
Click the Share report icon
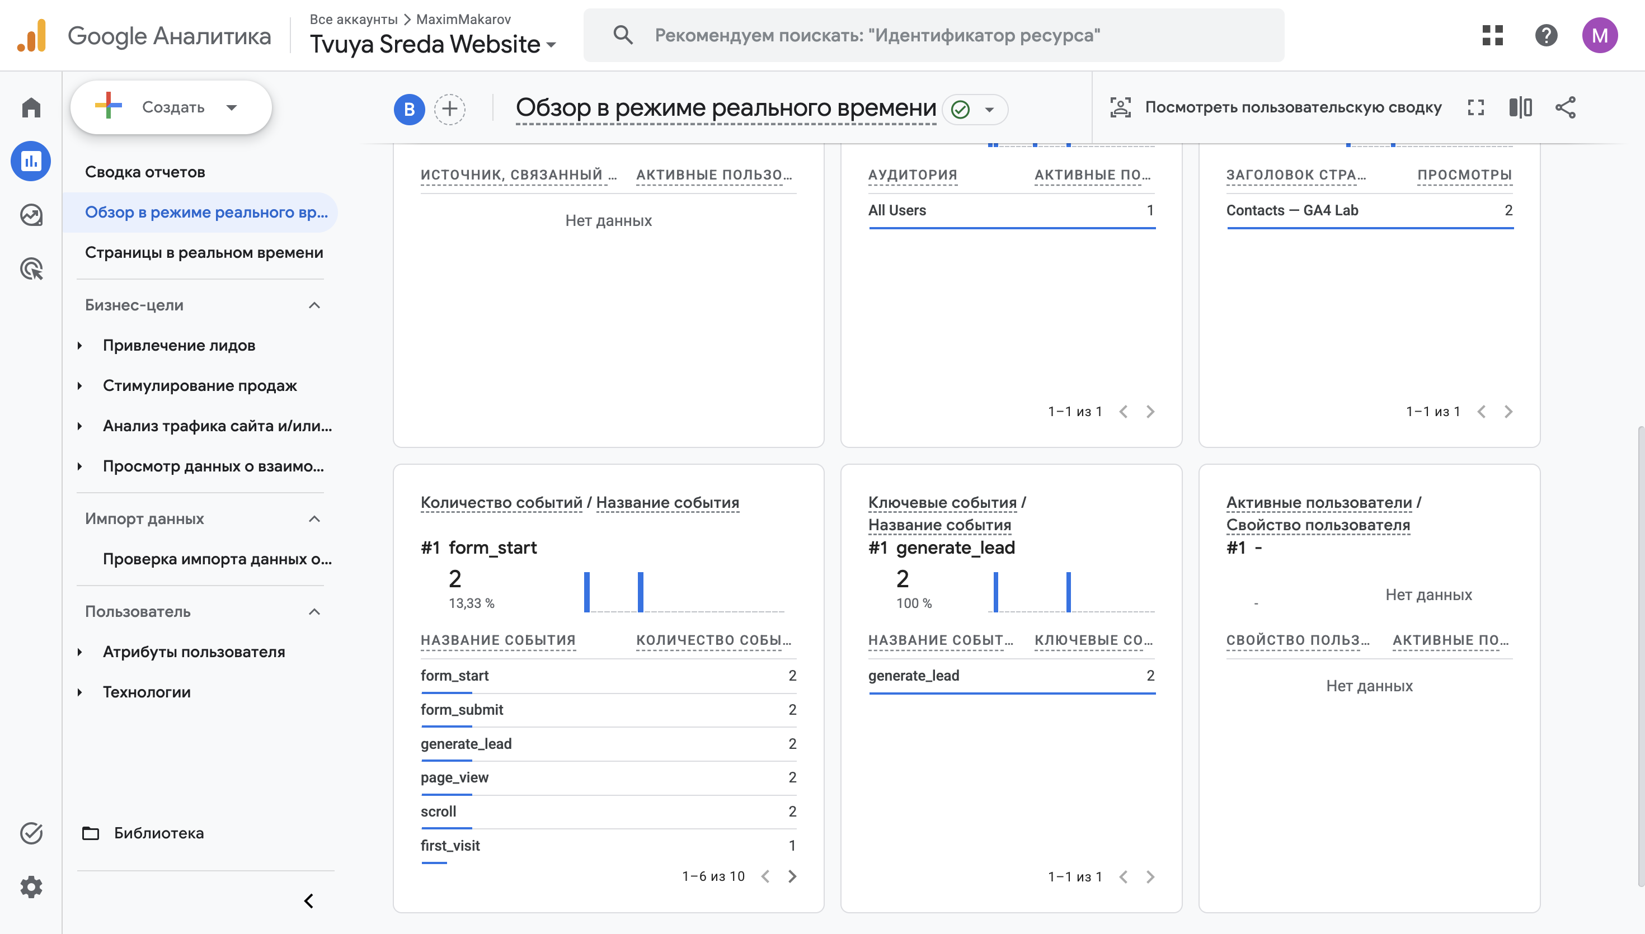(1566, 108)
